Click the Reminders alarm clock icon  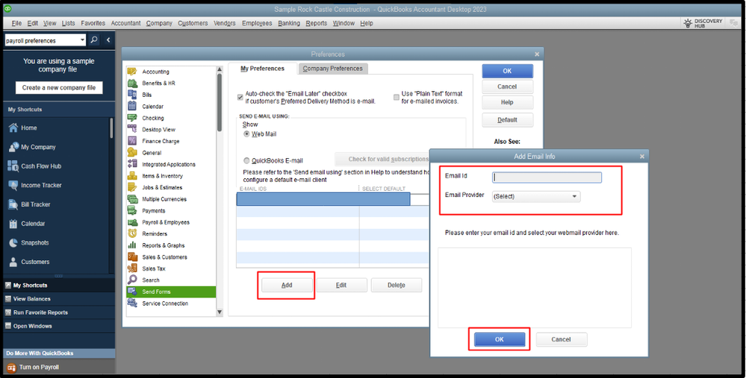[132, 233]
